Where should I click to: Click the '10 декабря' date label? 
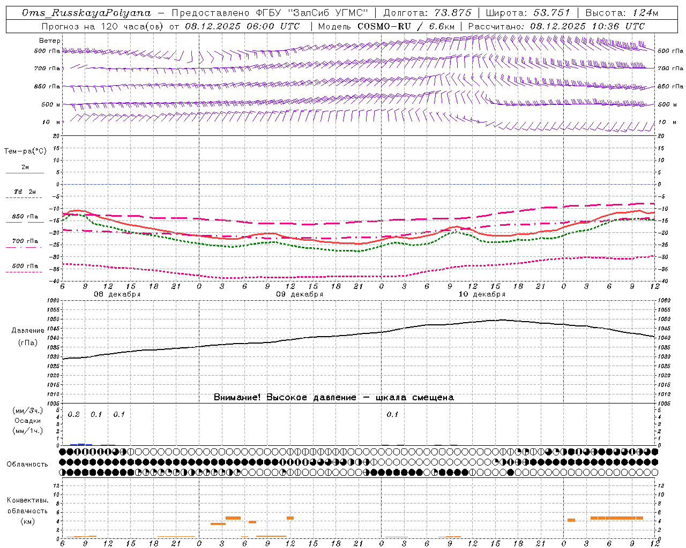482,294
